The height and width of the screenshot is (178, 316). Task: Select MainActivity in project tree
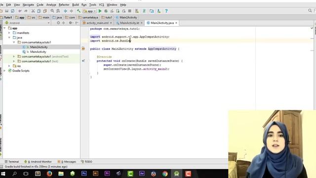38,52
